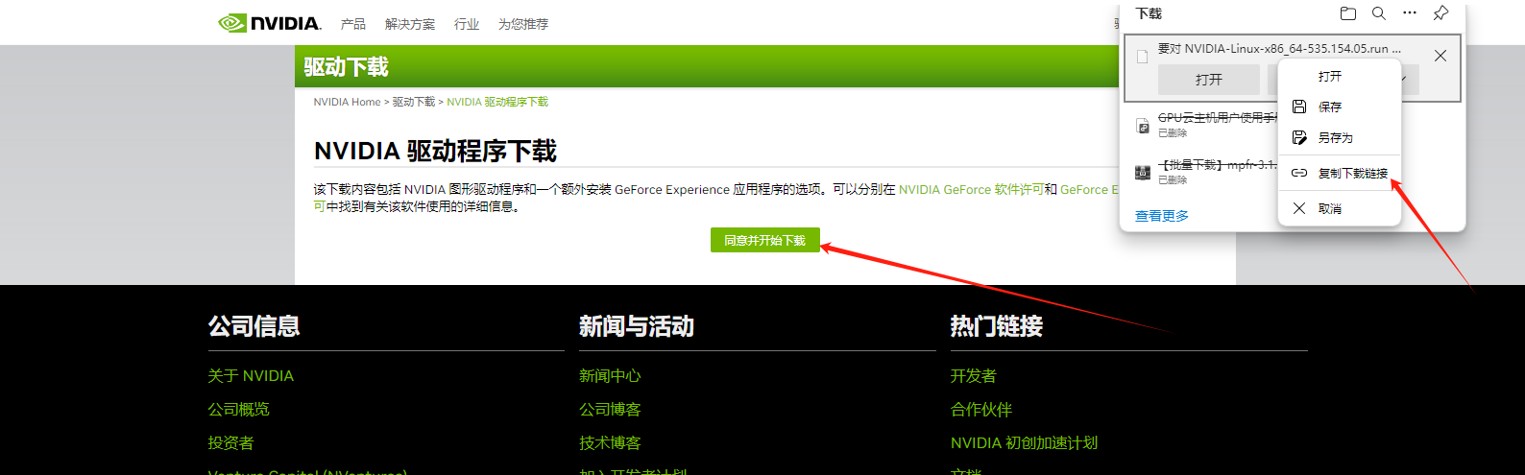This screenshot has height=475, width=1525.
Task: Click the gray 打开 button in the download prompt
Action: pyautogui.click(x=1209, y=80)
